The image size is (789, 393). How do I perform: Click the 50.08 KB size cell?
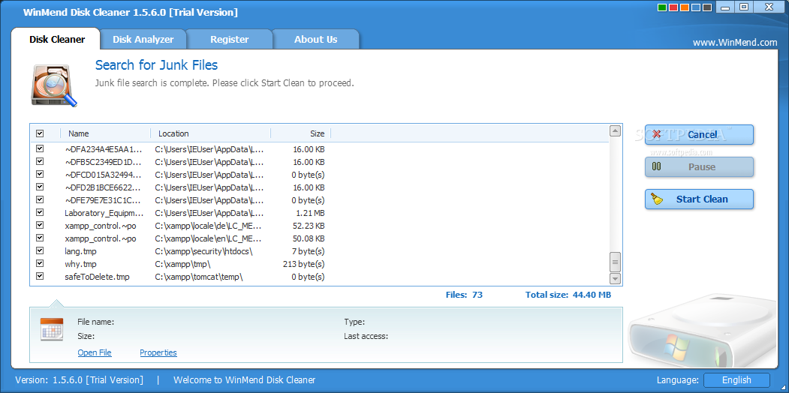[308, 238]
